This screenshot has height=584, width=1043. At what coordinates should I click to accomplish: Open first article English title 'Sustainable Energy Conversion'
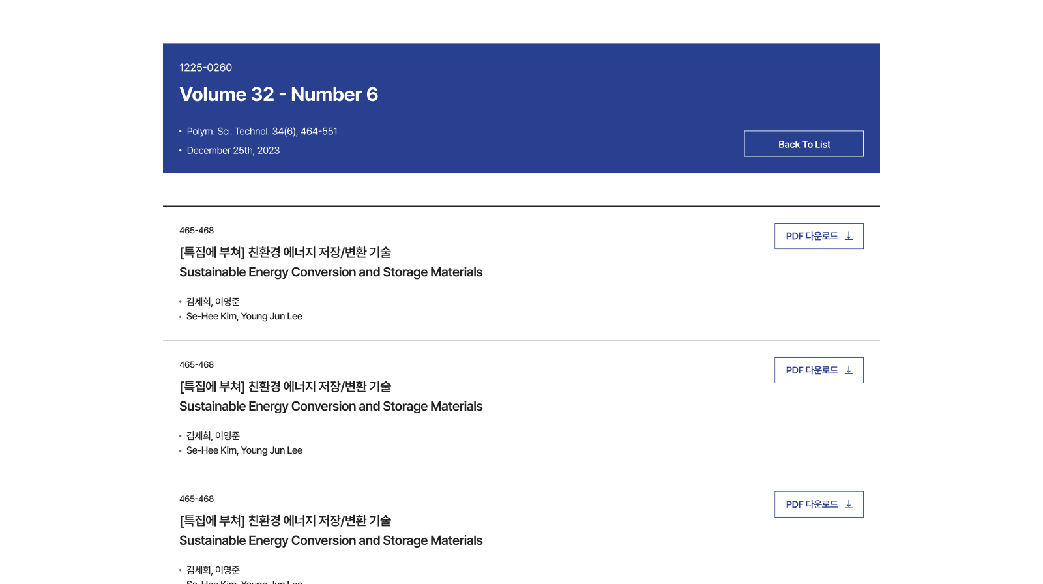click(x=331, y=272)
